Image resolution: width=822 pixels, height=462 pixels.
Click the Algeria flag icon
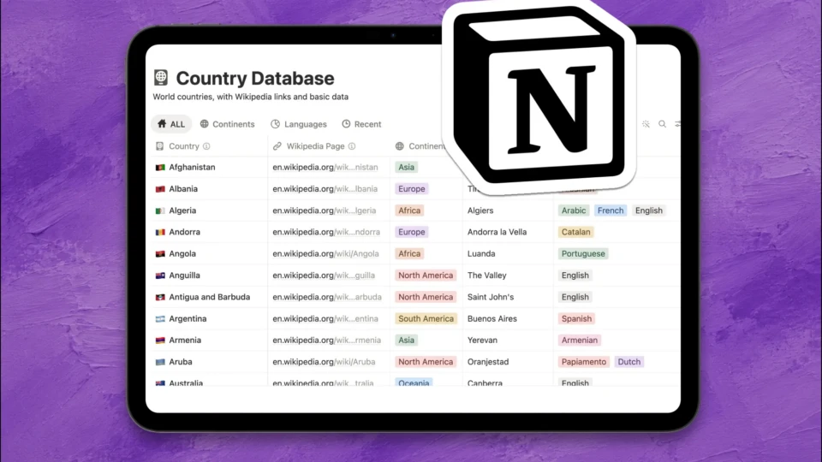pos(160,210)
